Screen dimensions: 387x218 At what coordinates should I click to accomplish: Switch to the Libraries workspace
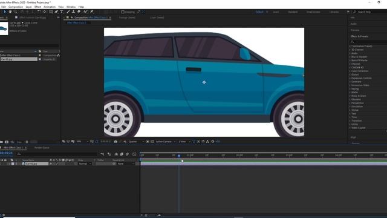click(x=334, y=12)
